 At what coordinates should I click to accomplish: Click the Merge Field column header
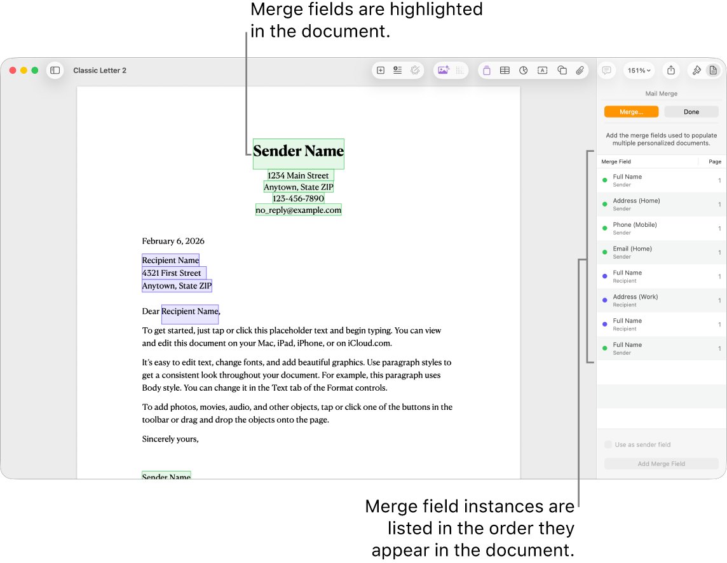(616, 162)
